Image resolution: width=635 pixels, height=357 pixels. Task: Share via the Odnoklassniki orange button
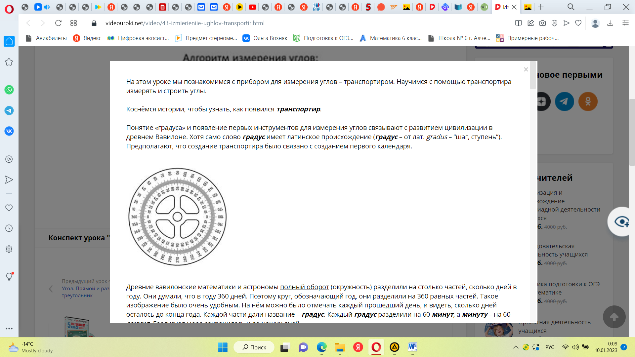pos(588,101)
